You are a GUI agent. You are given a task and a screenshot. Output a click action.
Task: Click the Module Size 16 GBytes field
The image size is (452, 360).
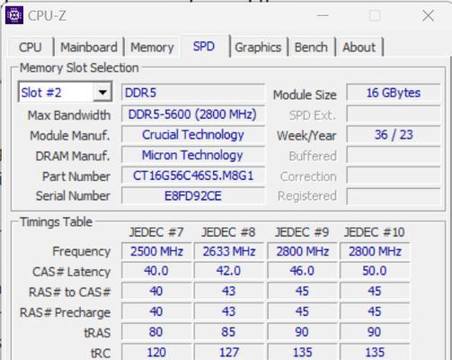point(394,93)
